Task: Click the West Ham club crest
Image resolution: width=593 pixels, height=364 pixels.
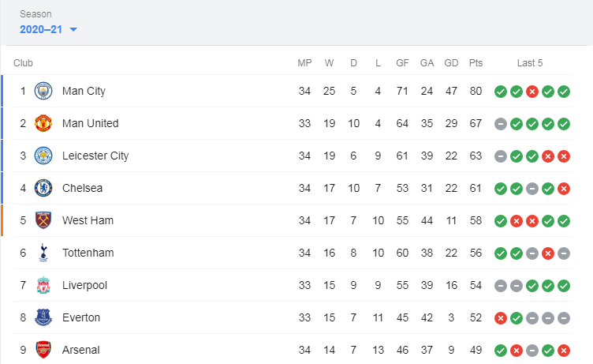Action: [x=43, y=220]
